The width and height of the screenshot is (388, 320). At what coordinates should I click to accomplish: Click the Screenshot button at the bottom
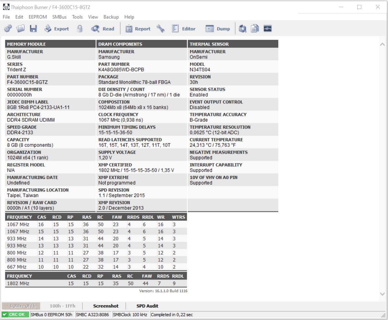pos(106,306)
